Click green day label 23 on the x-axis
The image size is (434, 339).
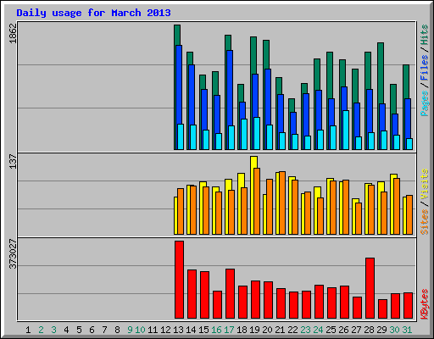305,330
